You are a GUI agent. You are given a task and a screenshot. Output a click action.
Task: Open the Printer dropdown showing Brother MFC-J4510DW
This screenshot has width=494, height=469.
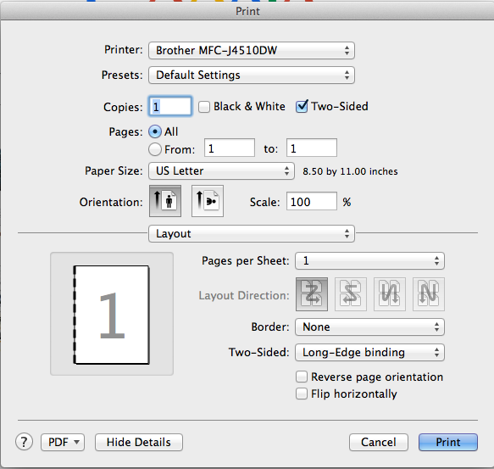click(252, 51)
